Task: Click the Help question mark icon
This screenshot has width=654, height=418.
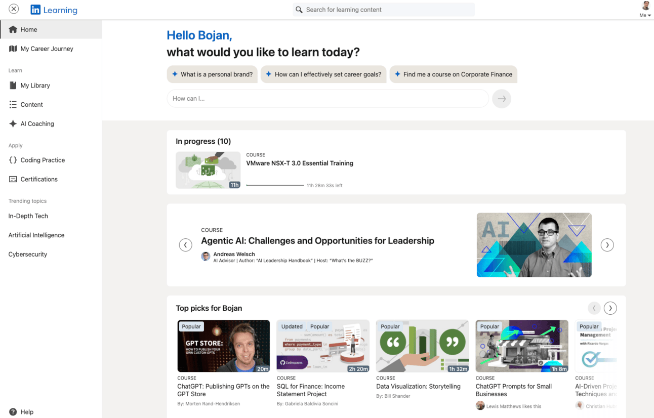Action: point(13,412)
